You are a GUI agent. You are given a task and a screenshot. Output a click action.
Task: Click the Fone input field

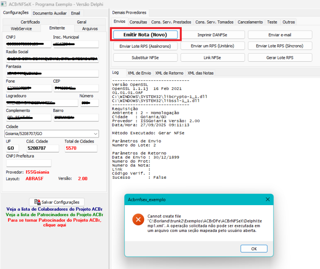click(29, 88)
